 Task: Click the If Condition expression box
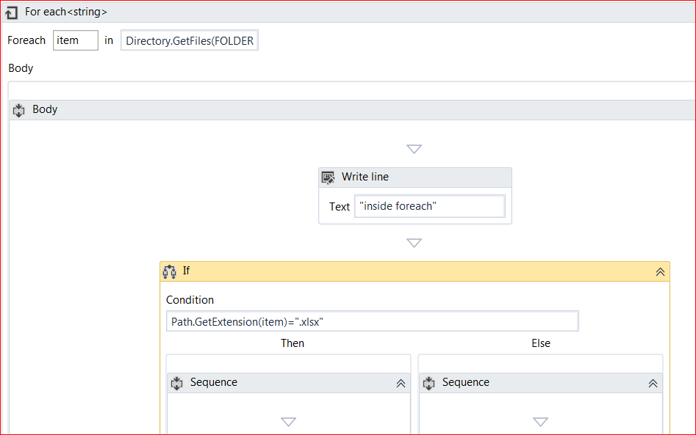click(372, 321)
